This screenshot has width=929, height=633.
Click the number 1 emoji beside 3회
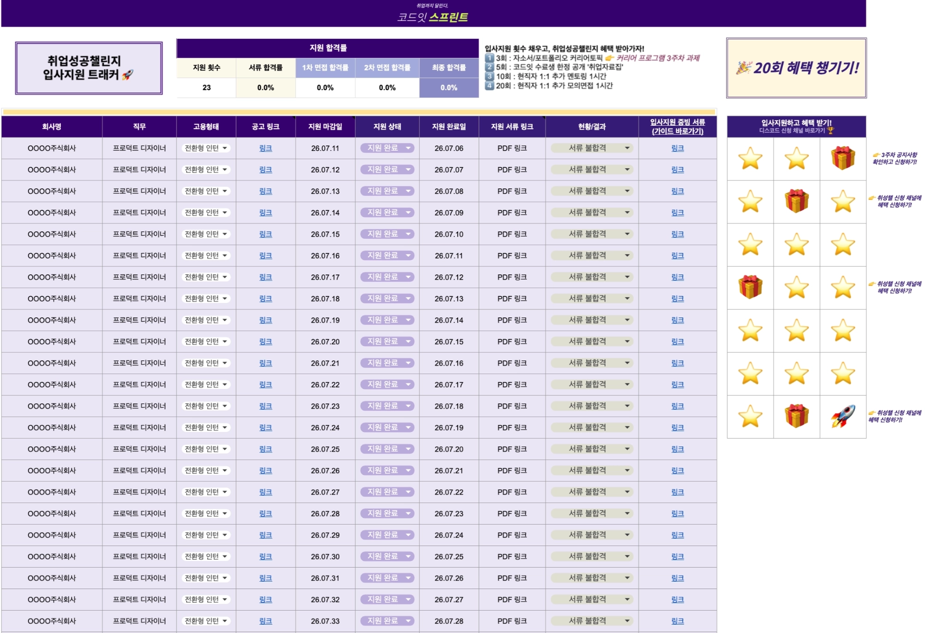point(490,58)
